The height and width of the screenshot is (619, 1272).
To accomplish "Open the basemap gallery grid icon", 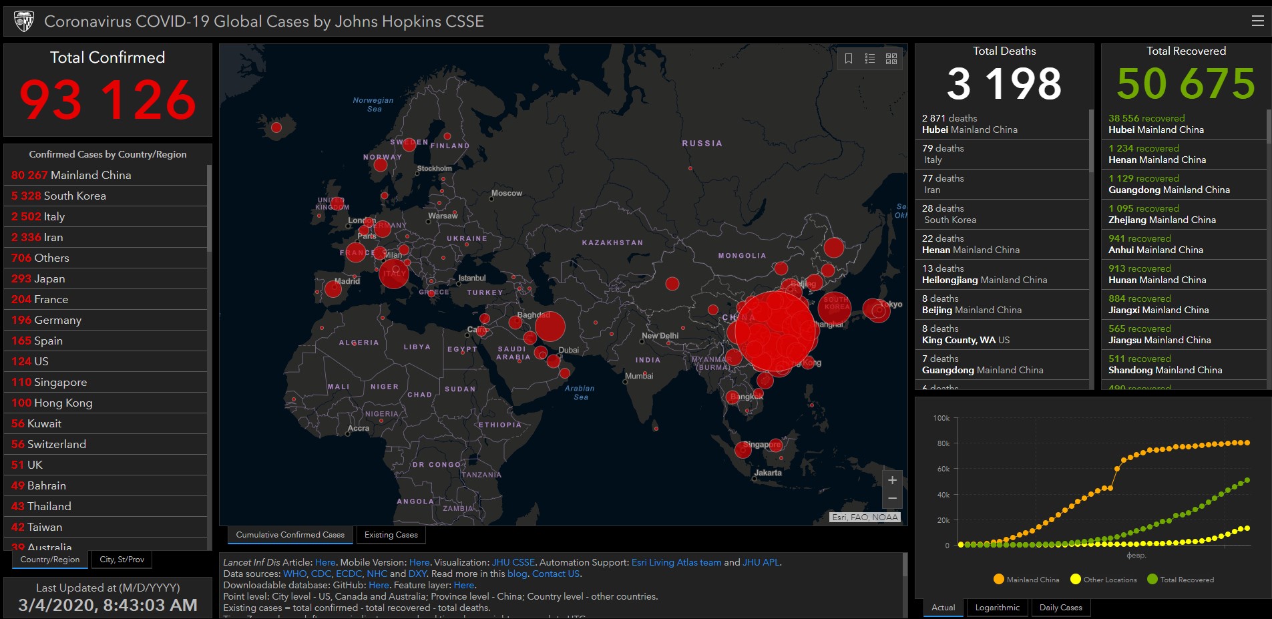I will click(891, 59).
